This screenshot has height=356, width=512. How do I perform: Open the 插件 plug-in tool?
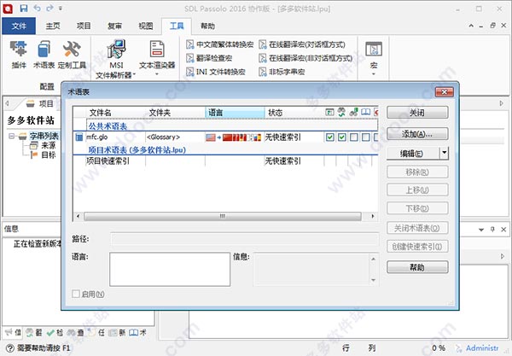18,55
